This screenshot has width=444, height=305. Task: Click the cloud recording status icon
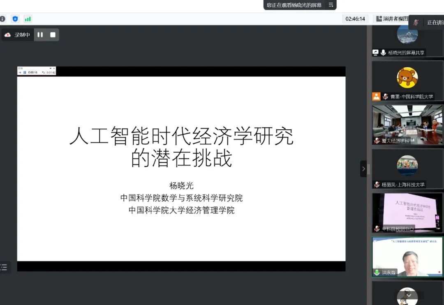click(7, 35)
